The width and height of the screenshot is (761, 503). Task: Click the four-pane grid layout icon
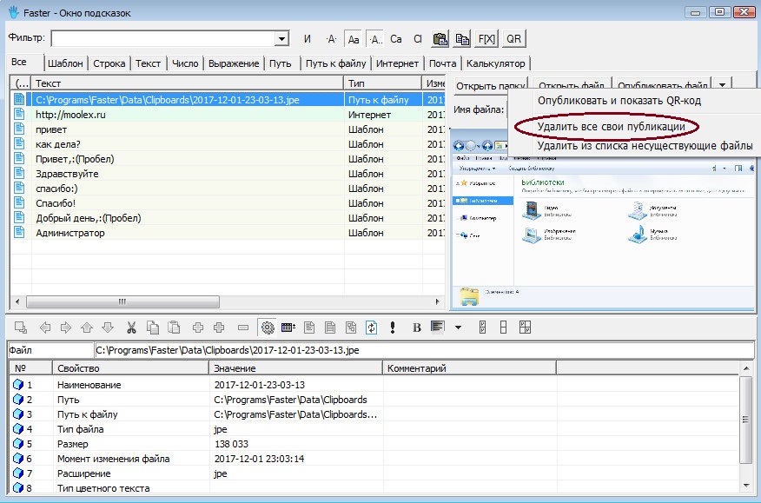pyautogui.click(x=525, y=328)
